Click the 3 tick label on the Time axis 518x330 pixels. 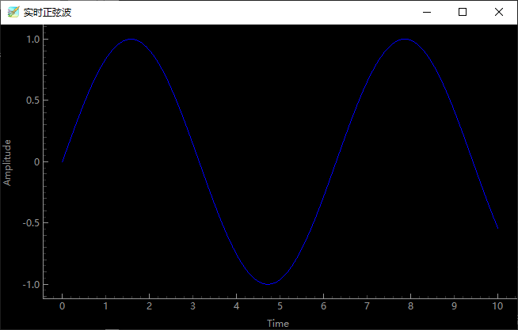coord(193,306)
